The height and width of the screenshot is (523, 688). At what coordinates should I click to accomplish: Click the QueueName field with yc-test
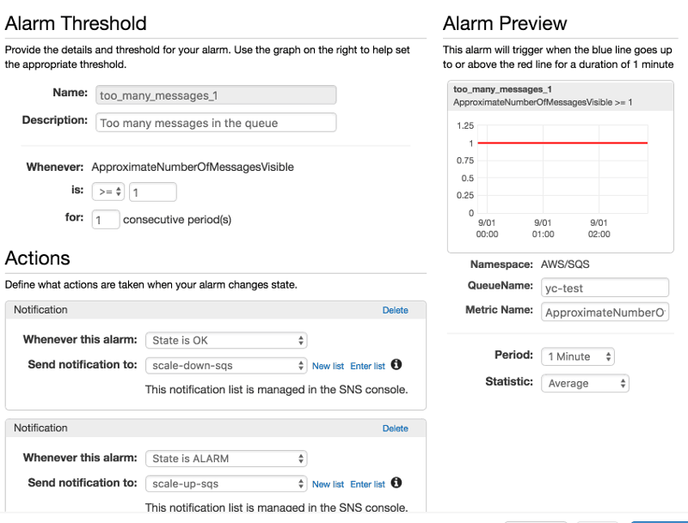pos(605,288)
